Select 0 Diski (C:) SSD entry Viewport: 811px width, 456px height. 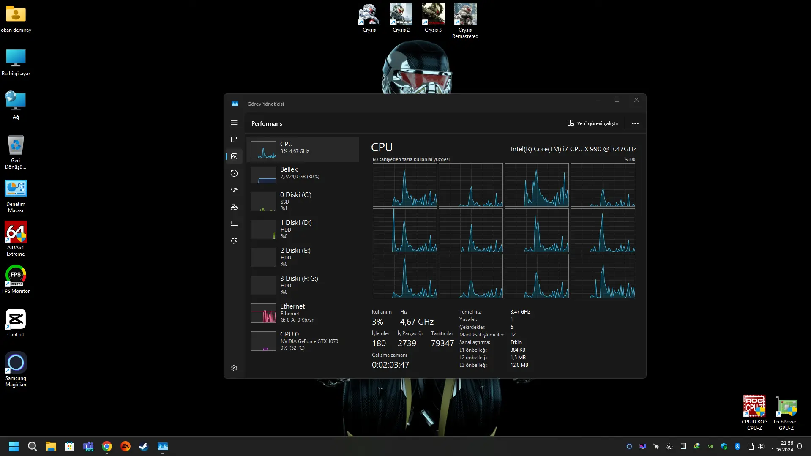pyautogui.click(x=303, y=201)
